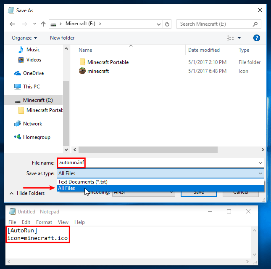
Task: Open the File name history dropdown arrow
Action: 260,163
